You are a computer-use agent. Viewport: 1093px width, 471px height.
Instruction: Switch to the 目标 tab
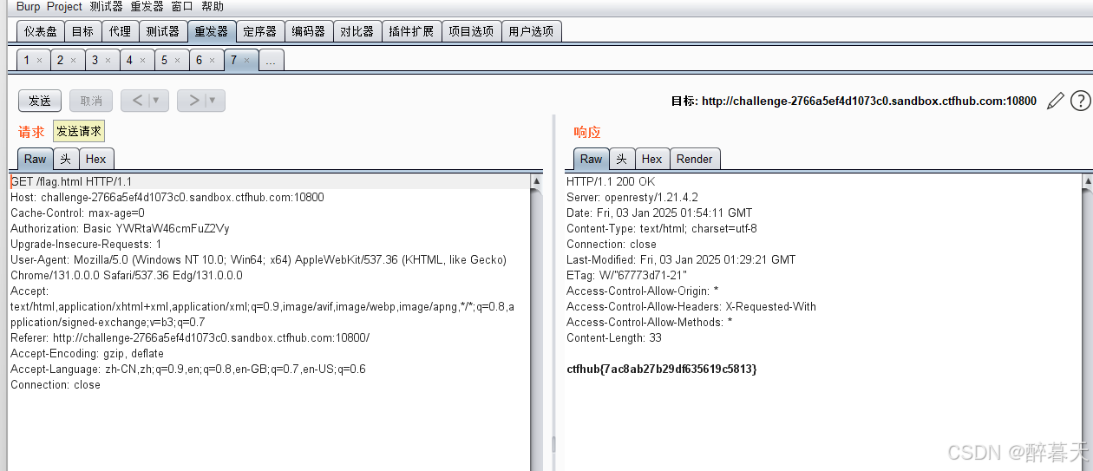82,31
